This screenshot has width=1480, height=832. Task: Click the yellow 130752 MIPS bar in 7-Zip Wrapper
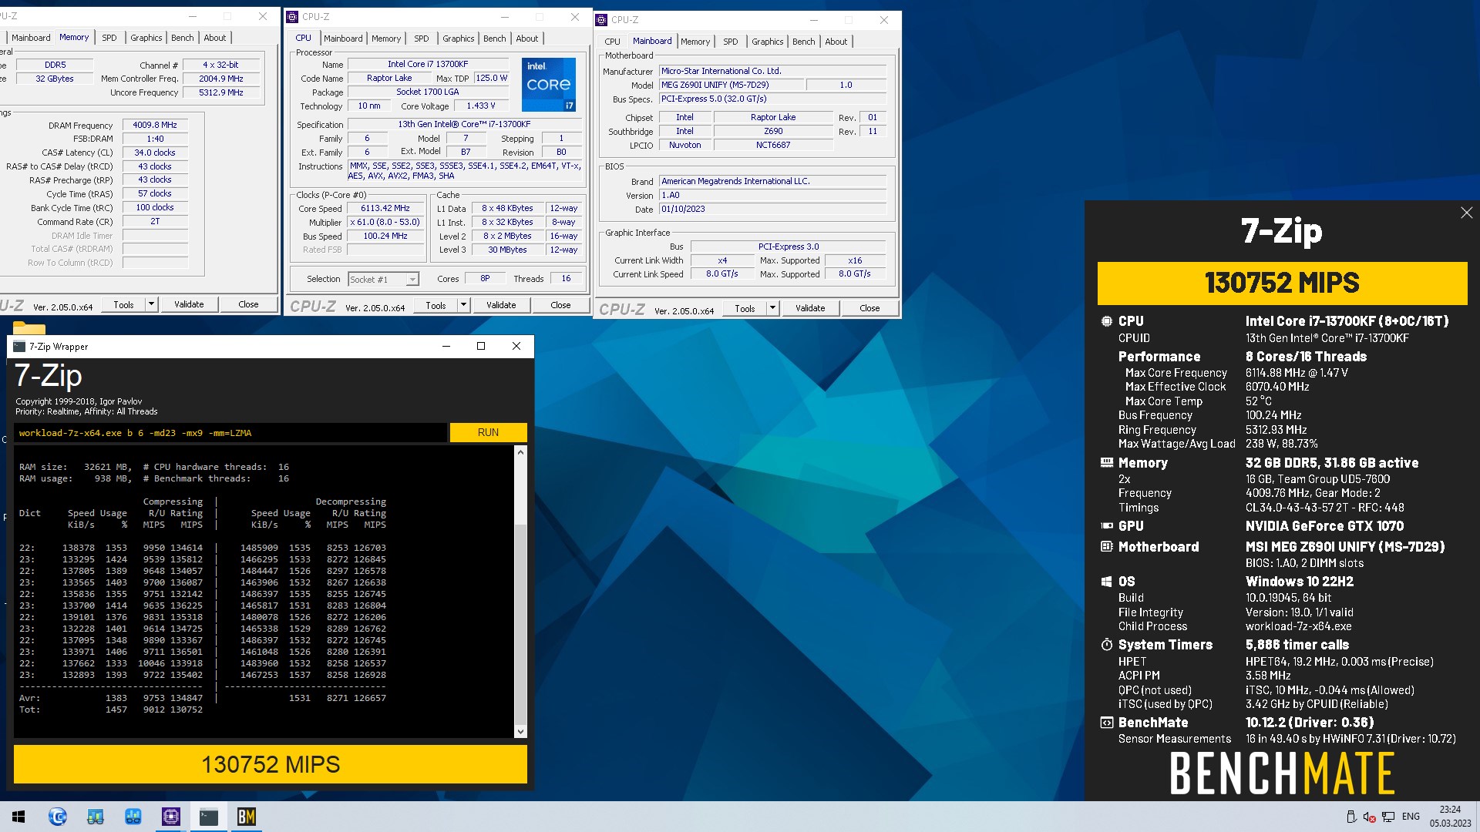coord(271,764)
